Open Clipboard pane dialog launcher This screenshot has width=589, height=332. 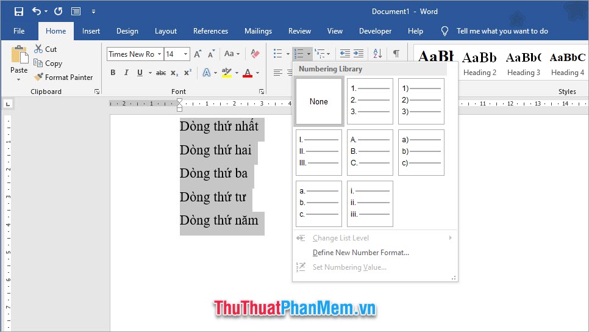tap(97, 92)
